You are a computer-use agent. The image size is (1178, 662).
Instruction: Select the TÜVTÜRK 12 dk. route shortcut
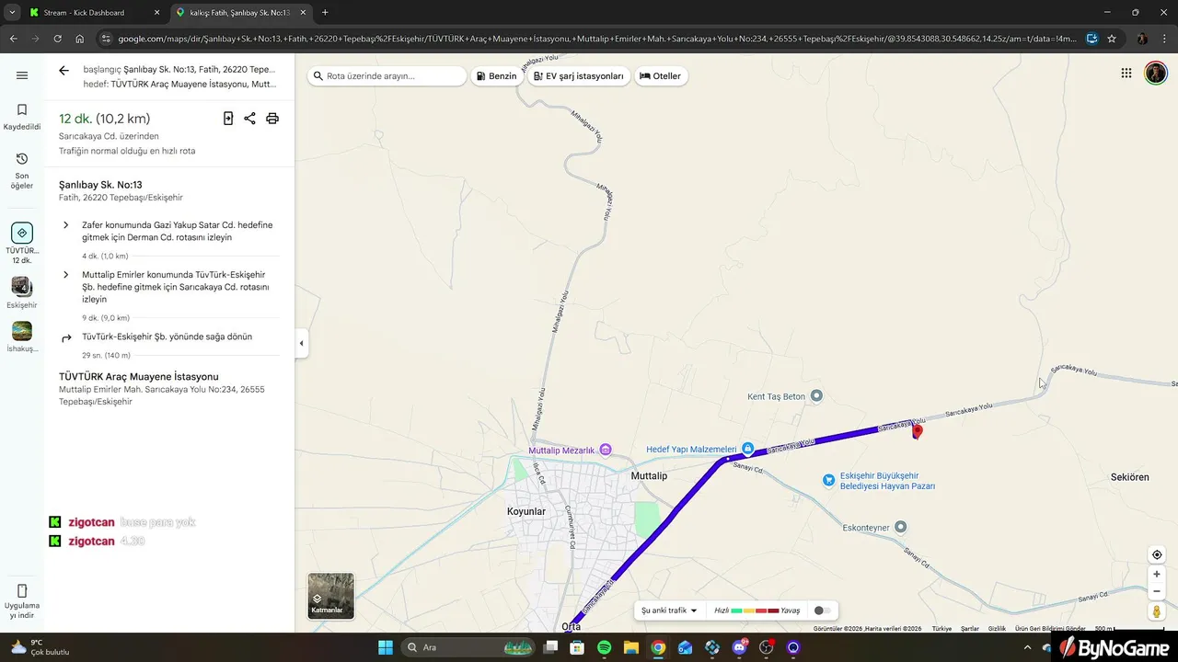point(22,243)
